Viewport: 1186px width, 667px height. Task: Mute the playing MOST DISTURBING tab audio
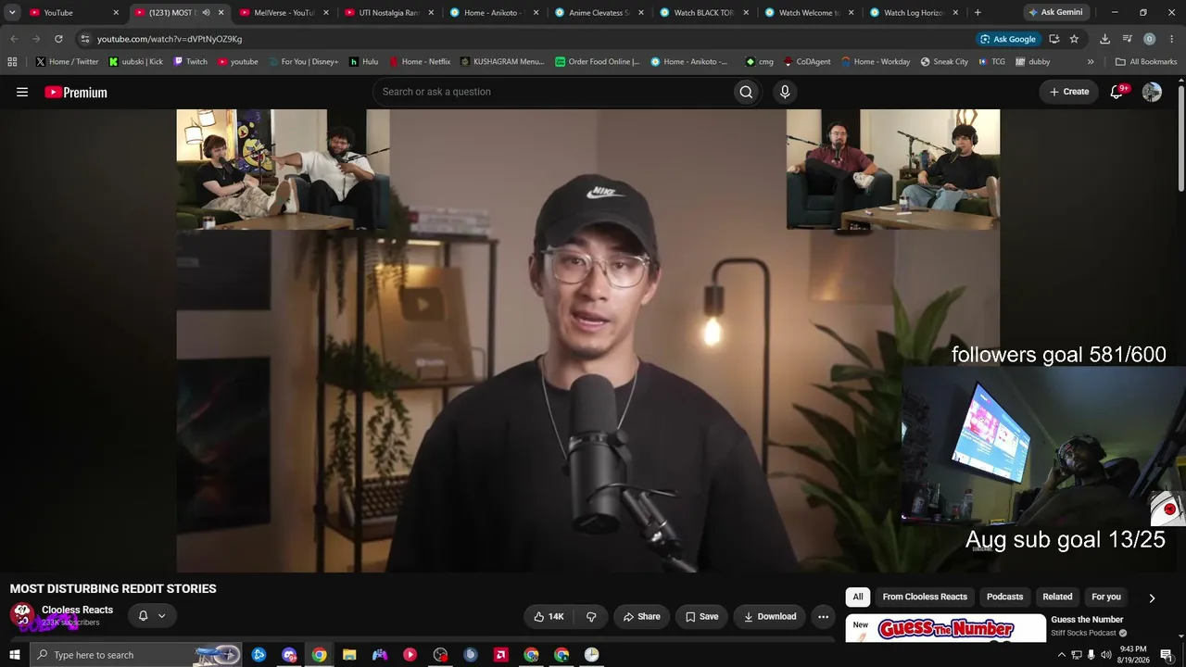coord(206,13)
